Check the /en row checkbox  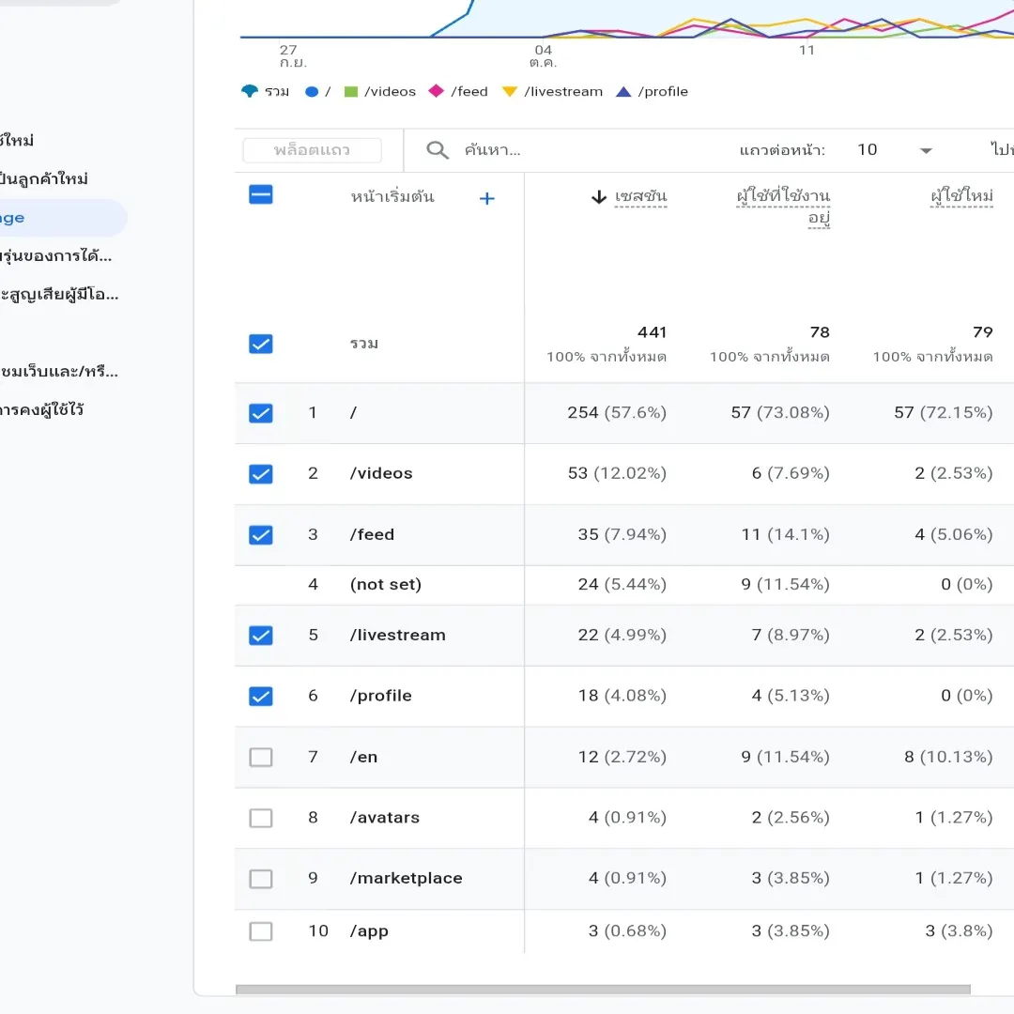[x=261, y=757]
